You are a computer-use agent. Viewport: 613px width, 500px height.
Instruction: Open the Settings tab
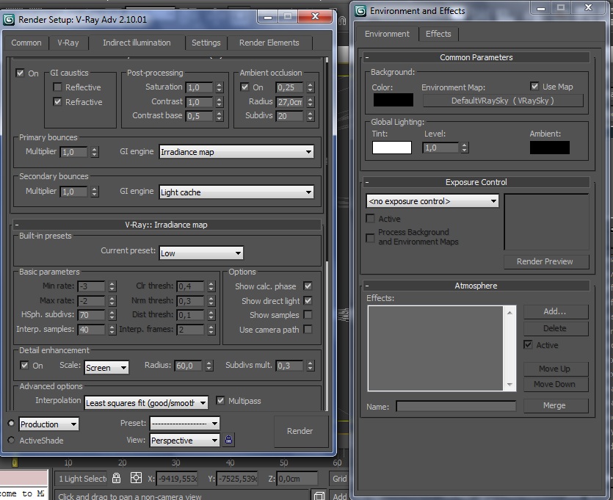click(x=206, y=43)
